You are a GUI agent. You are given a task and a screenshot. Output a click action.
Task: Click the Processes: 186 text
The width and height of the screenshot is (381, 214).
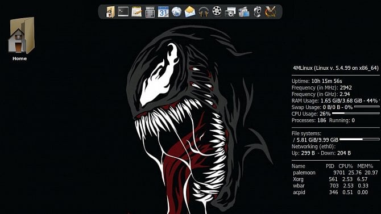pyautogui.click(x=309, y=120)
